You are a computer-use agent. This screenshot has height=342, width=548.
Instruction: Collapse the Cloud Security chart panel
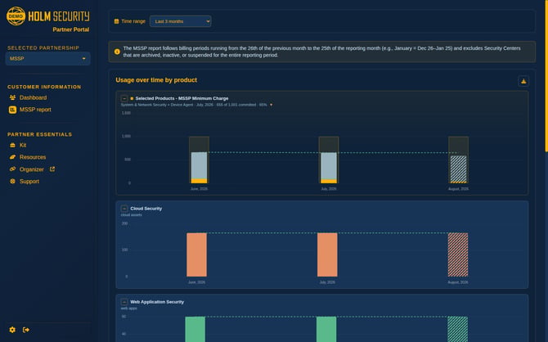[124, 209]
